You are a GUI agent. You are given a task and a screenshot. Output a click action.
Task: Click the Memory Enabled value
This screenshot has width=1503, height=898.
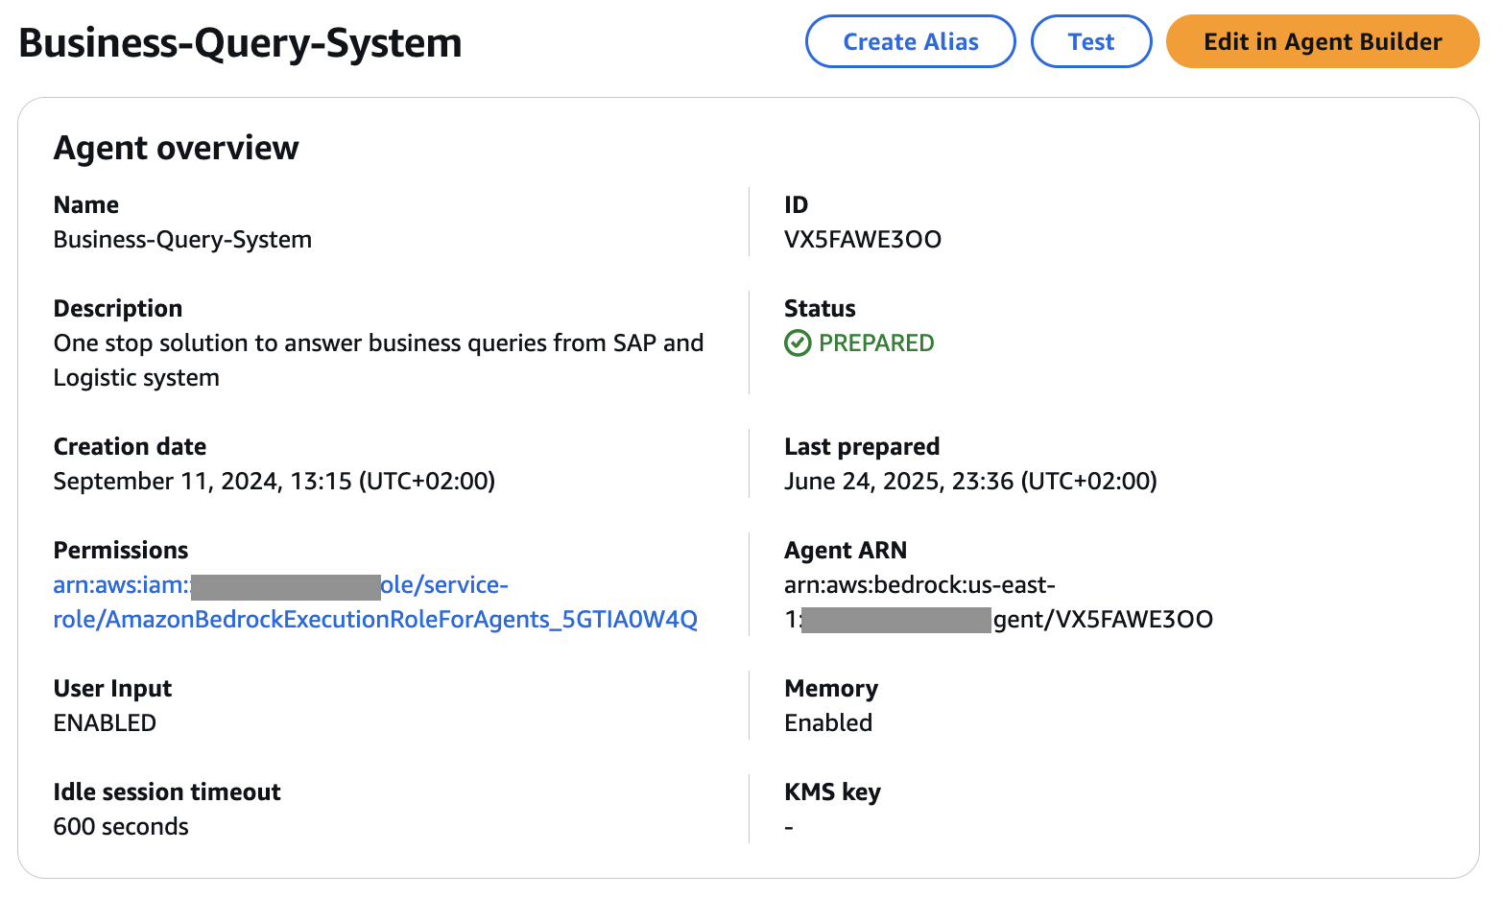click(827, 723)
